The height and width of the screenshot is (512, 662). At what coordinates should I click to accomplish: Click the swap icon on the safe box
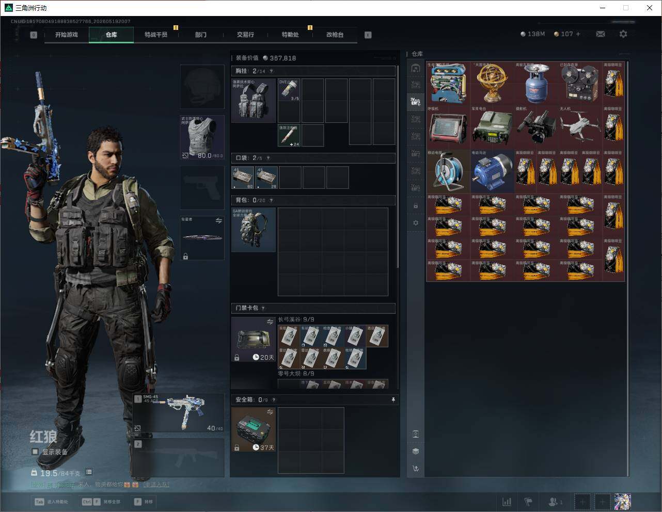click(270, 412)
